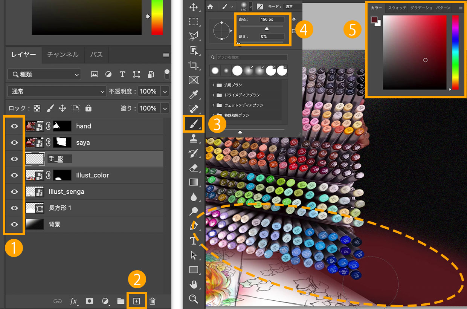Hide the 背景 layer
This screenshot has height=309, width=467.
14,224
